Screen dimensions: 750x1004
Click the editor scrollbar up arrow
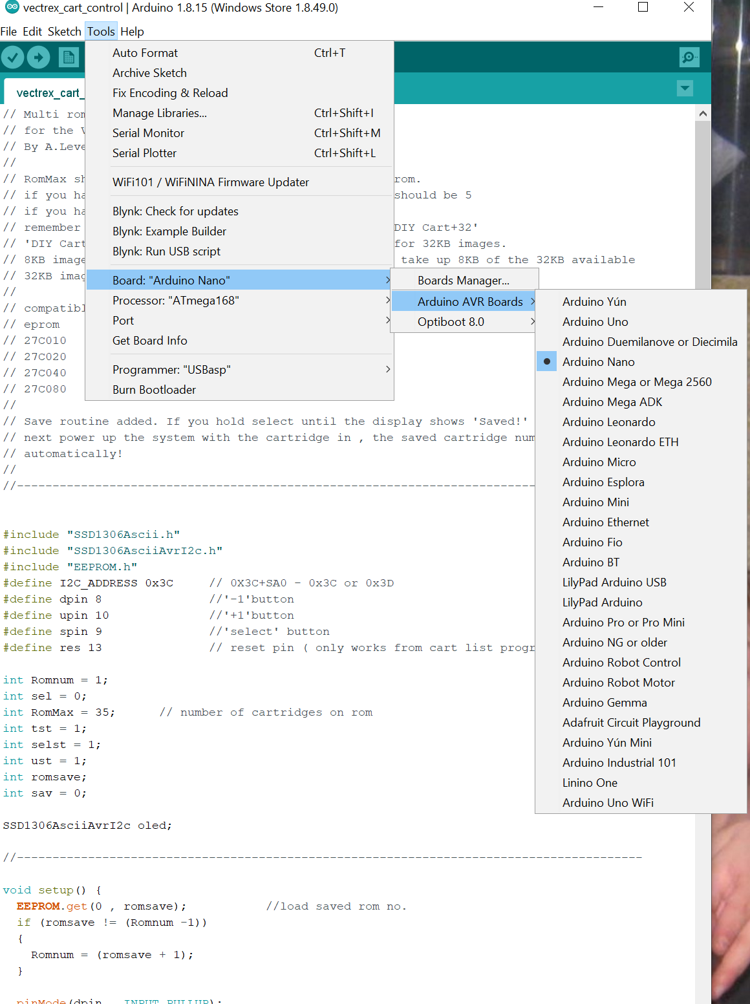point(703,114)
